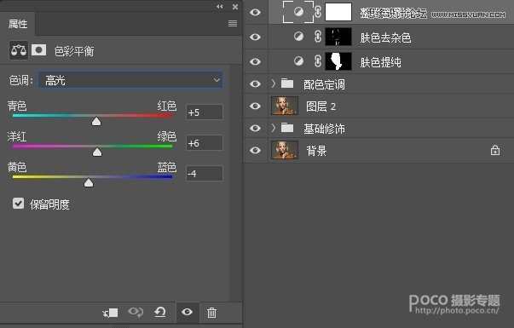
Task: Expand the 配色定调 group
Action: (274, 83)
